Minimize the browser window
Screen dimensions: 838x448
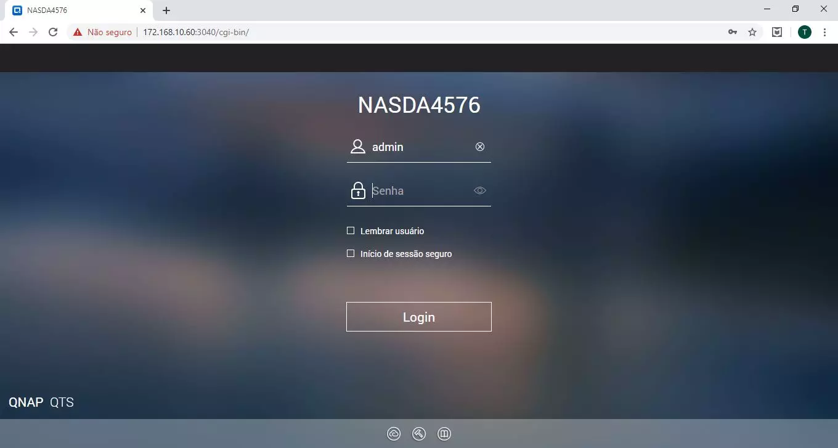[767, 9]
